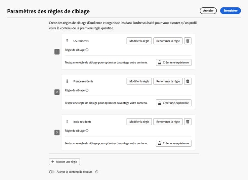
Task: Show targeting rule info for US residents
Action: (x=87, y=50)
